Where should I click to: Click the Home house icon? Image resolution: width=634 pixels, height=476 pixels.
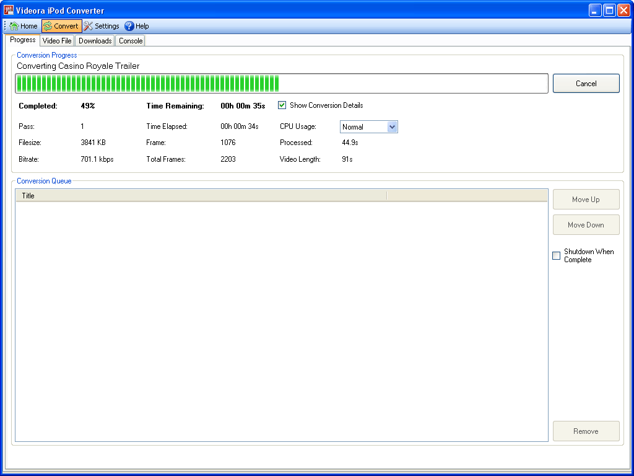click(x=14, y=26)
